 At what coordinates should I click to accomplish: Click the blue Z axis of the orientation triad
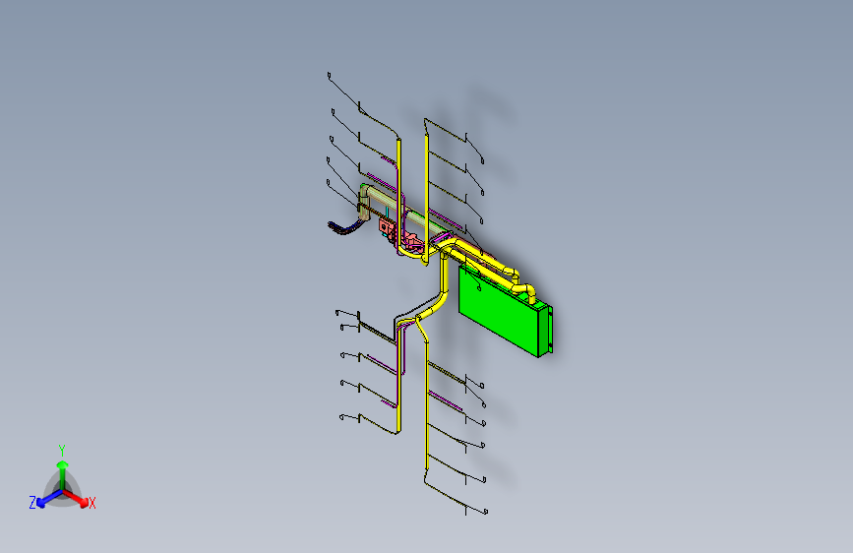pos(48,499)
